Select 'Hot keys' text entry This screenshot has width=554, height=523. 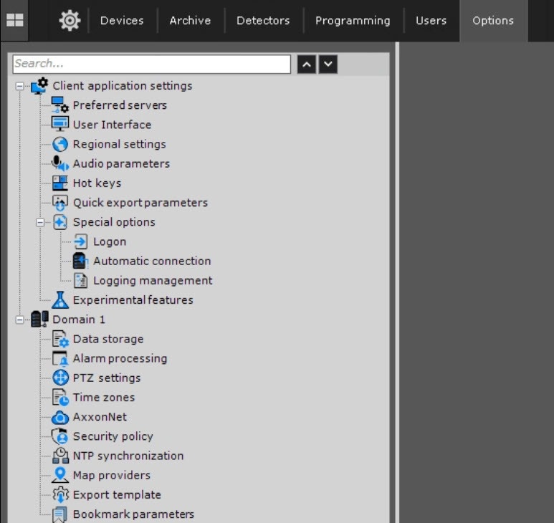click(97, 183)
